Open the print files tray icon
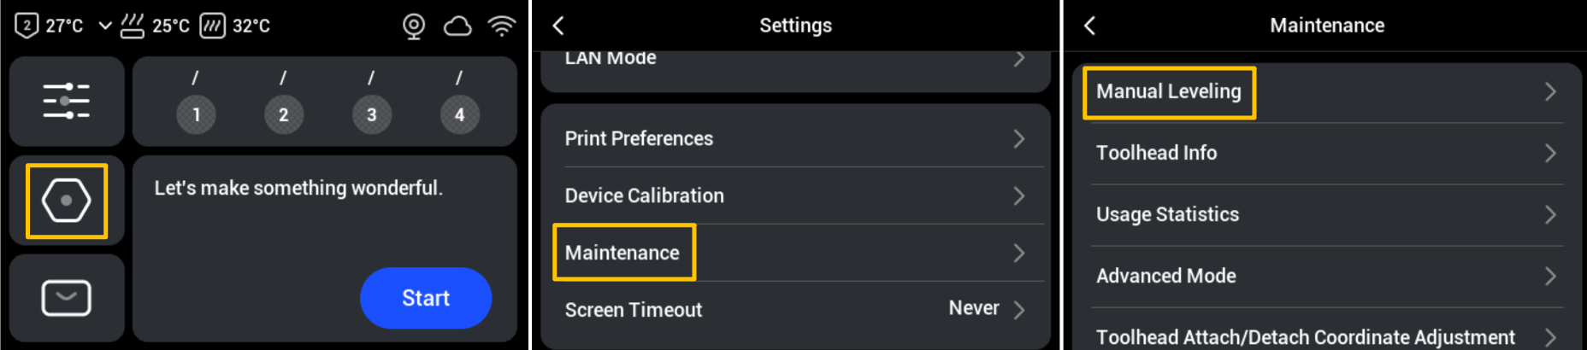Image resolution: width=1587 pixels, height=350 pixels. click(x=67, y=298)
